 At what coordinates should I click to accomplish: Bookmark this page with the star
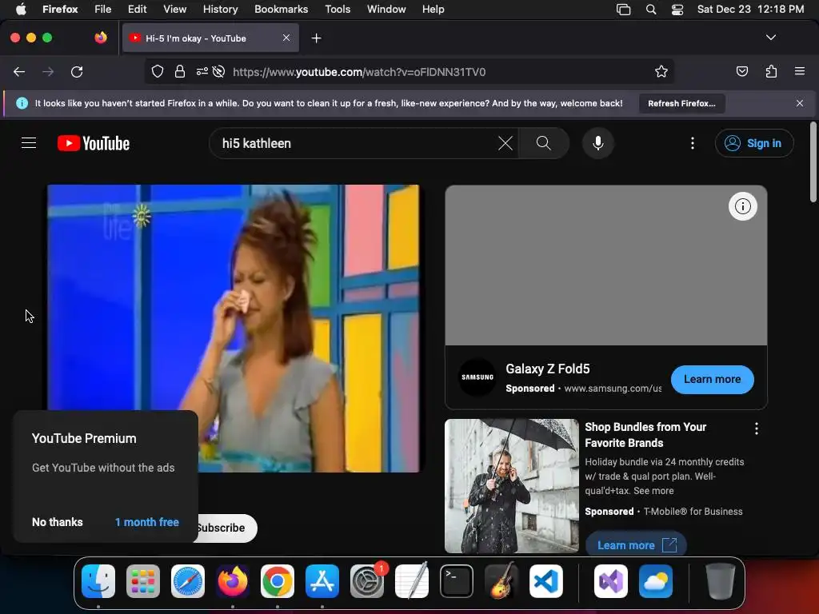pyautogui.click(x=661, y=71)
